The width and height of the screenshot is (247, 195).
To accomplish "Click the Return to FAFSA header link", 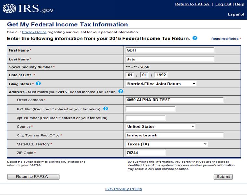I will click(x=192, y=4).
